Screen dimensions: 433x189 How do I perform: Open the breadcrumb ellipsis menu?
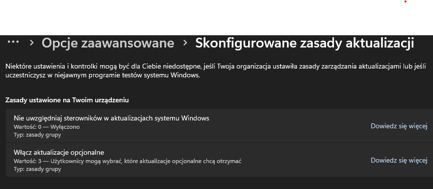click(13, 42)
